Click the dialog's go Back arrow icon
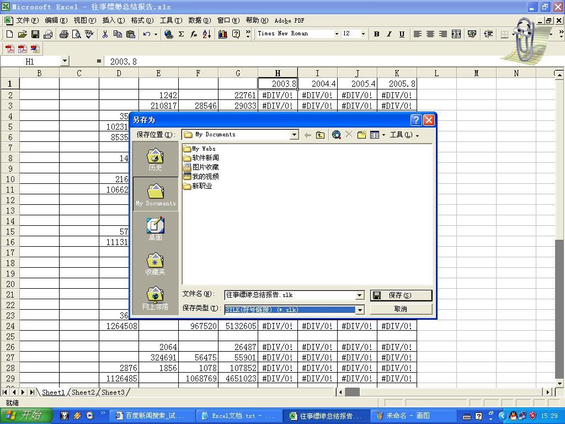565x424 pixels. (x=307, y=135)
